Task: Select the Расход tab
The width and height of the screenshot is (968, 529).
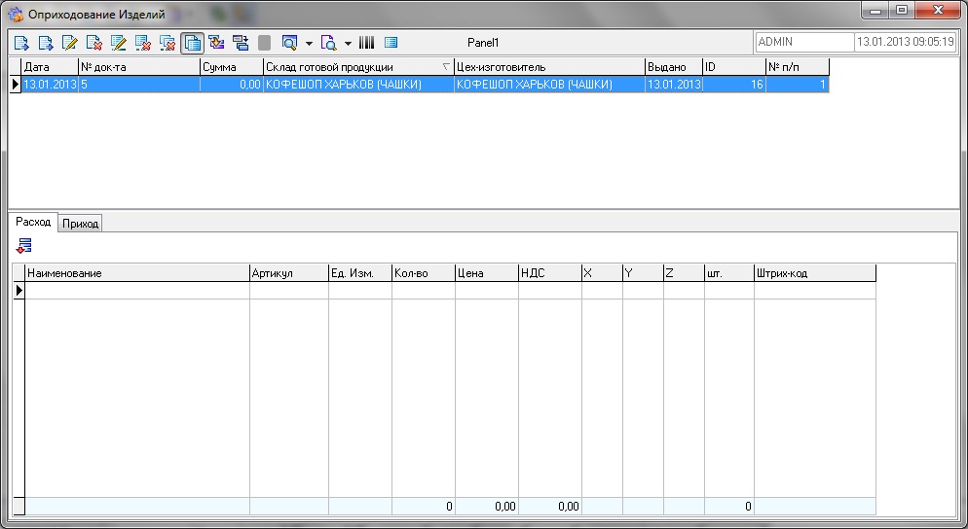Action: coord(33,223)
